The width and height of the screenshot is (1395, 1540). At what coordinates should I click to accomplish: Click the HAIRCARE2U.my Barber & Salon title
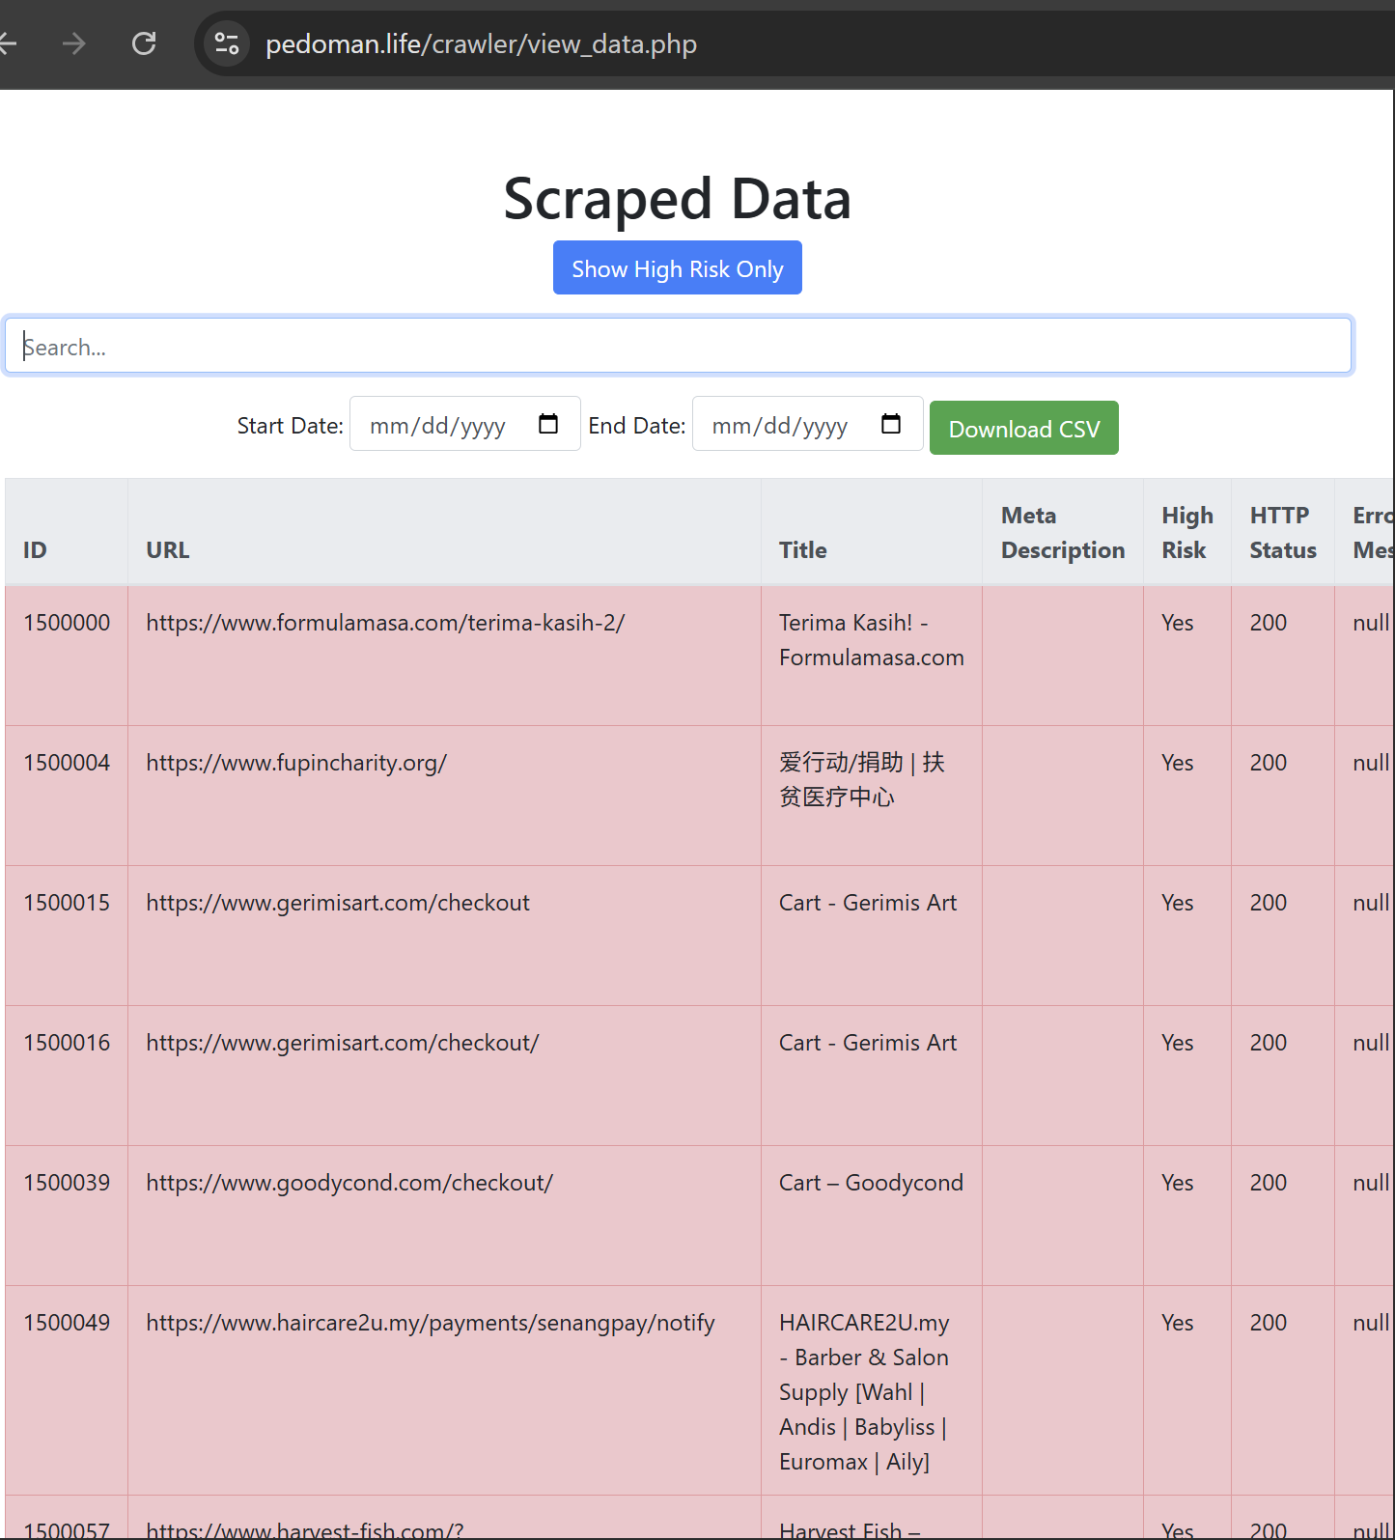(x=865, y=1392)
